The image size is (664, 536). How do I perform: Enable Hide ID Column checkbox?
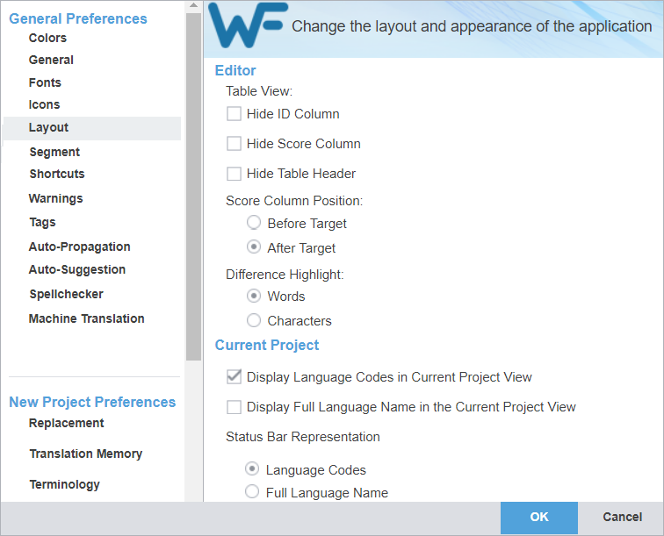tap(234, 114)
